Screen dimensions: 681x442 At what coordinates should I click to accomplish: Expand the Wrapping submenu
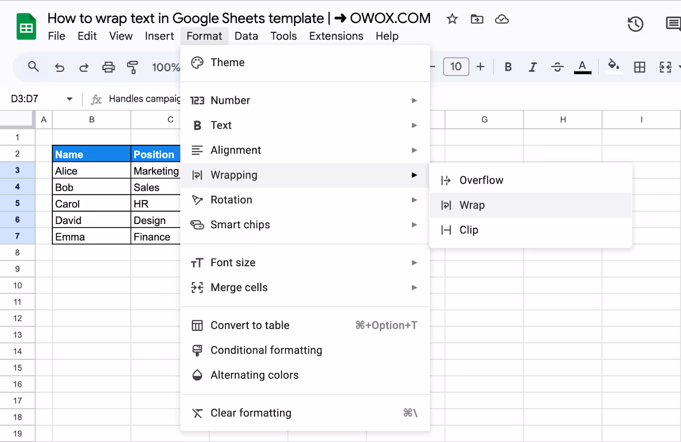pos(305,175)
